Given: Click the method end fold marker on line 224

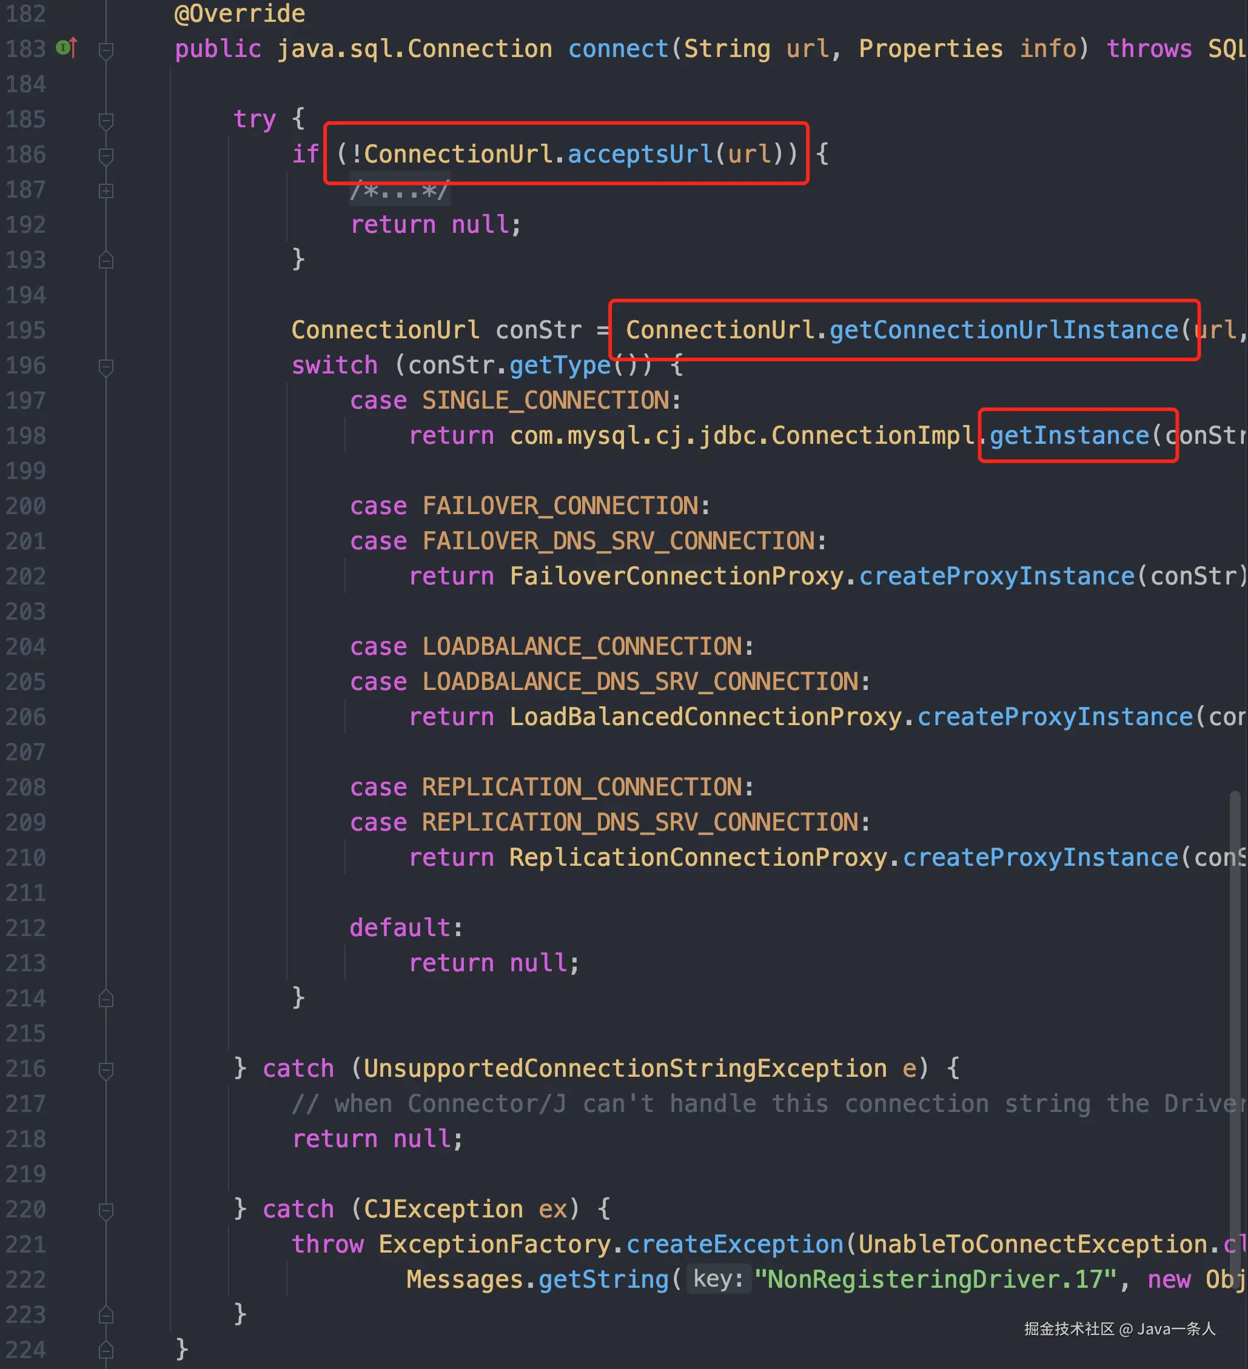Looking at the screenshot, I should point(106,1350).
